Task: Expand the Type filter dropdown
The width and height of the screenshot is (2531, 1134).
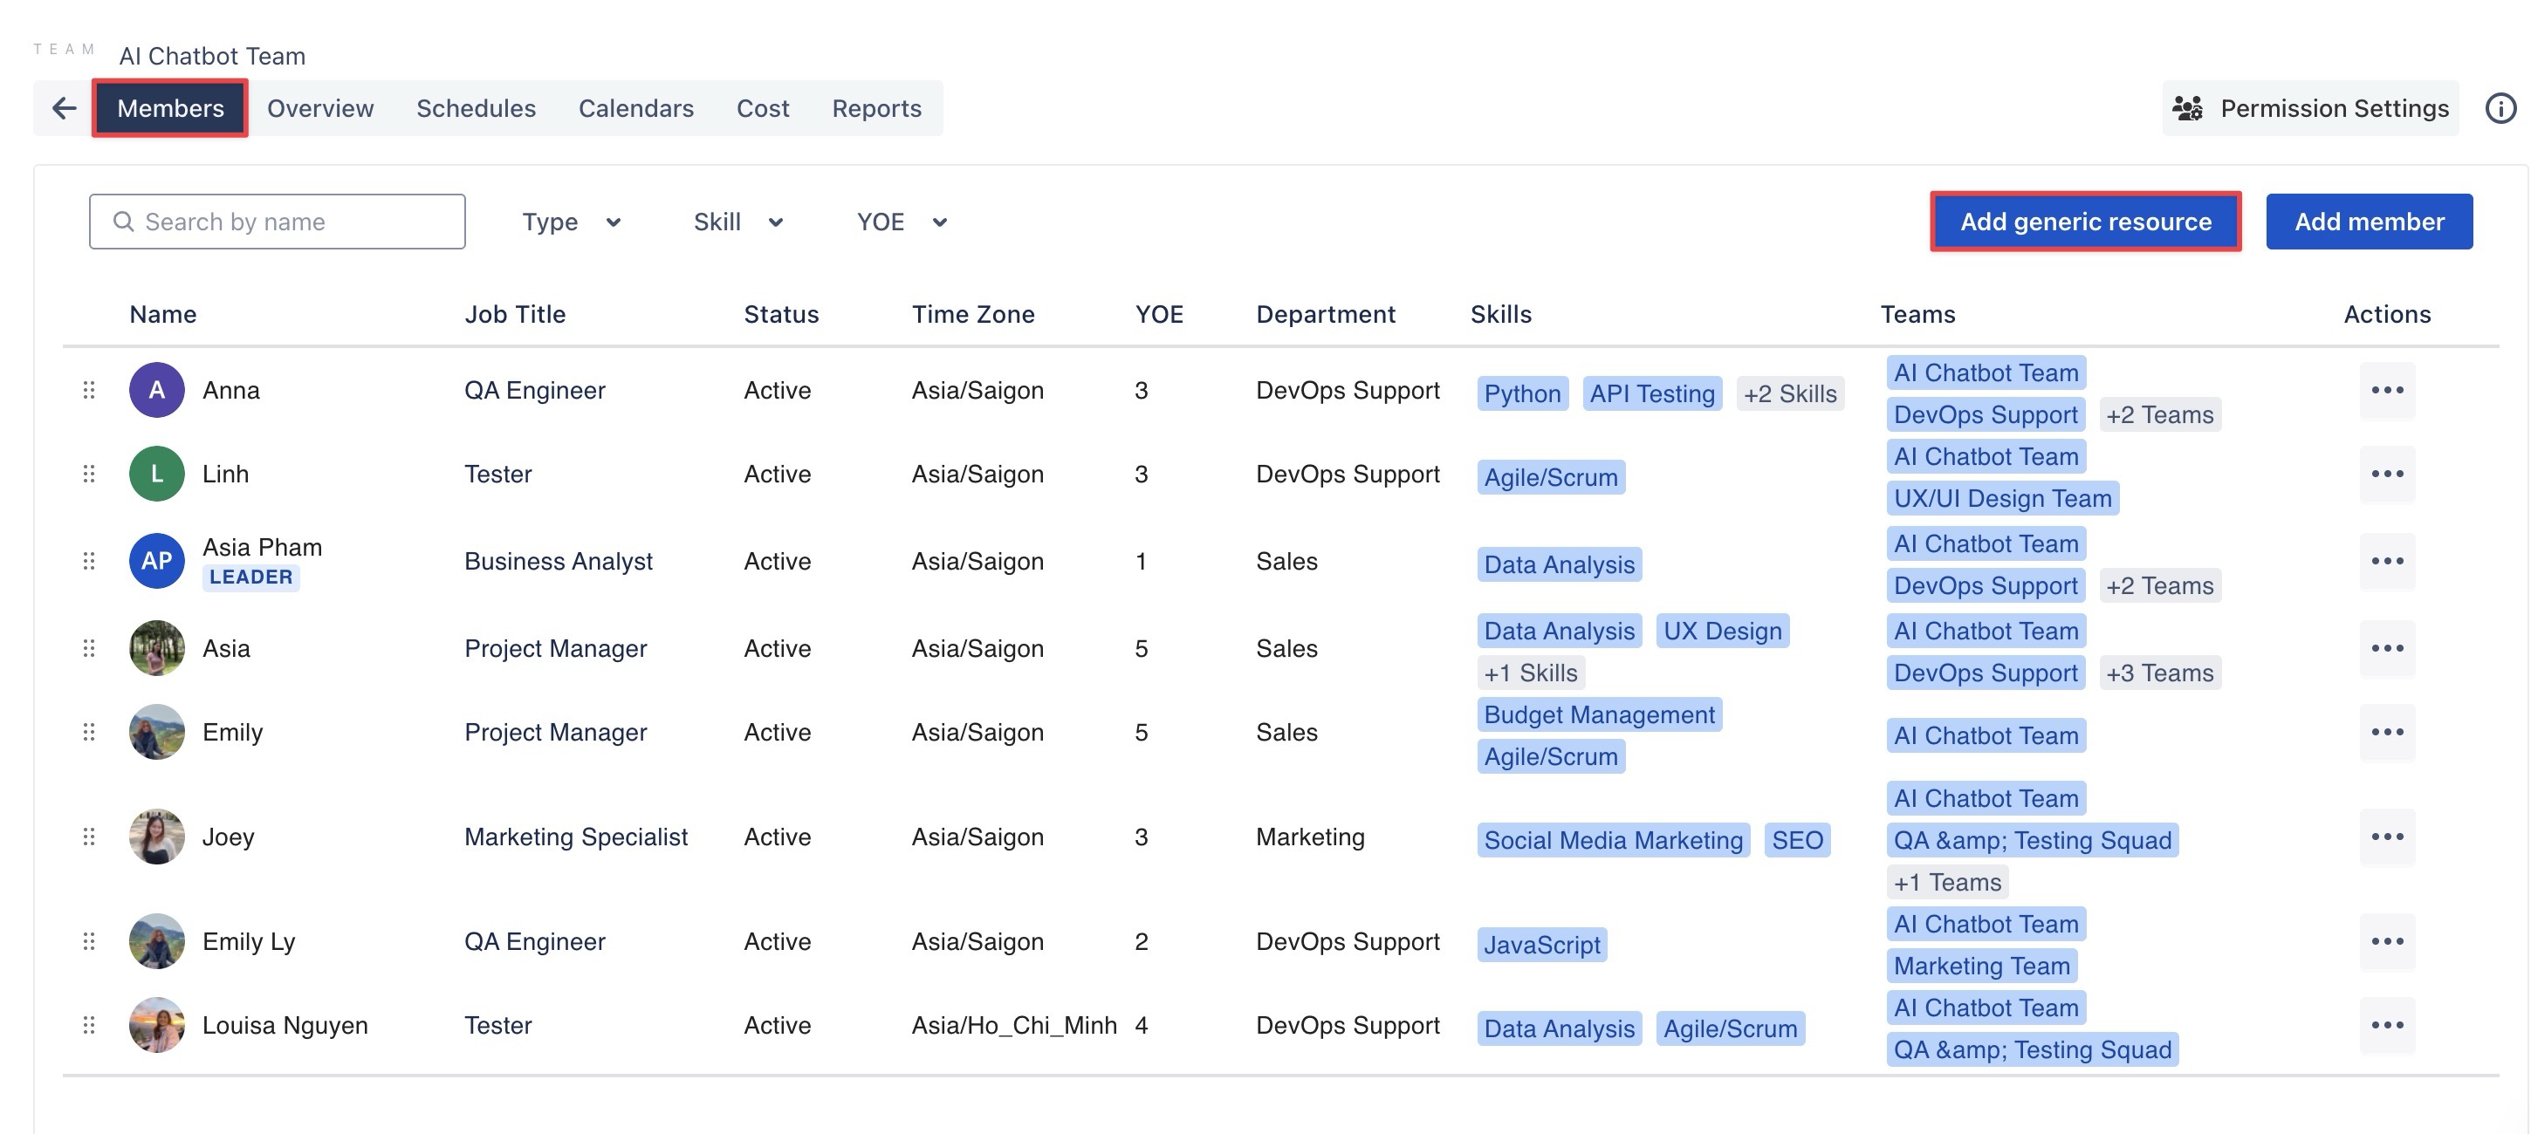Action: 571,222
